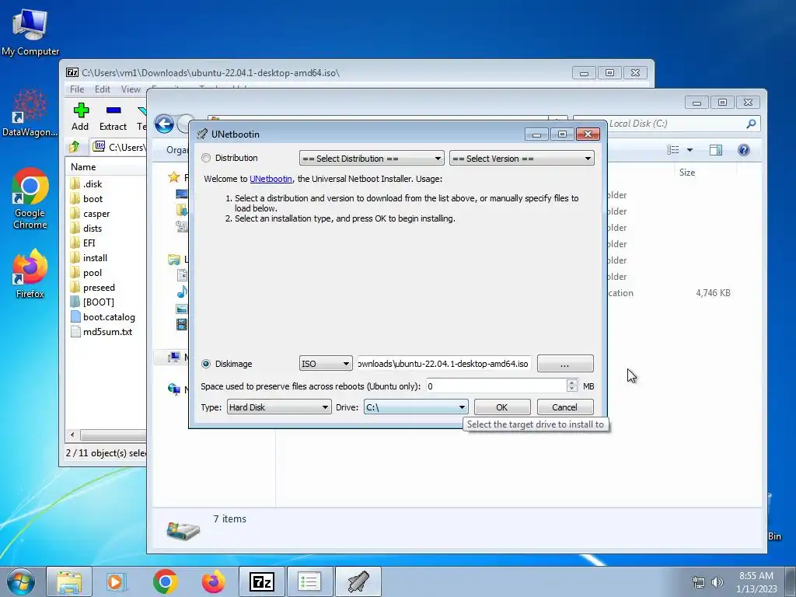Click the change view icon in Explorer
796x597 pixels.
click(673, 150)
